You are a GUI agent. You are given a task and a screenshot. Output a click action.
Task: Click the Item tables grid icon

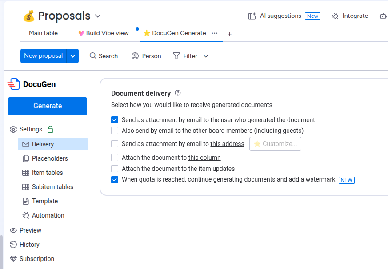click(x=26, y=173)
